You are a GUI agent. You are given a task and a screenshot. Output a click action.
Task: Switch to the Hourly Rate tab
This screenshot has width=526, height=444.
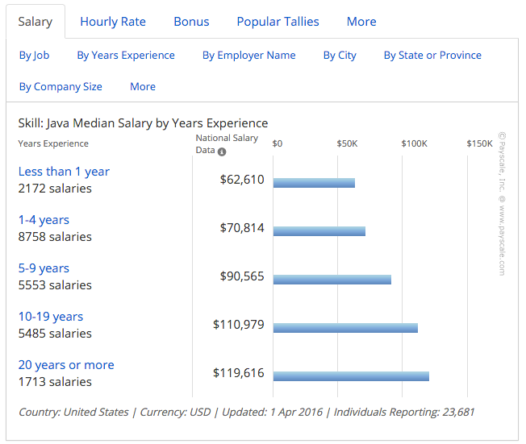(113, 22)
